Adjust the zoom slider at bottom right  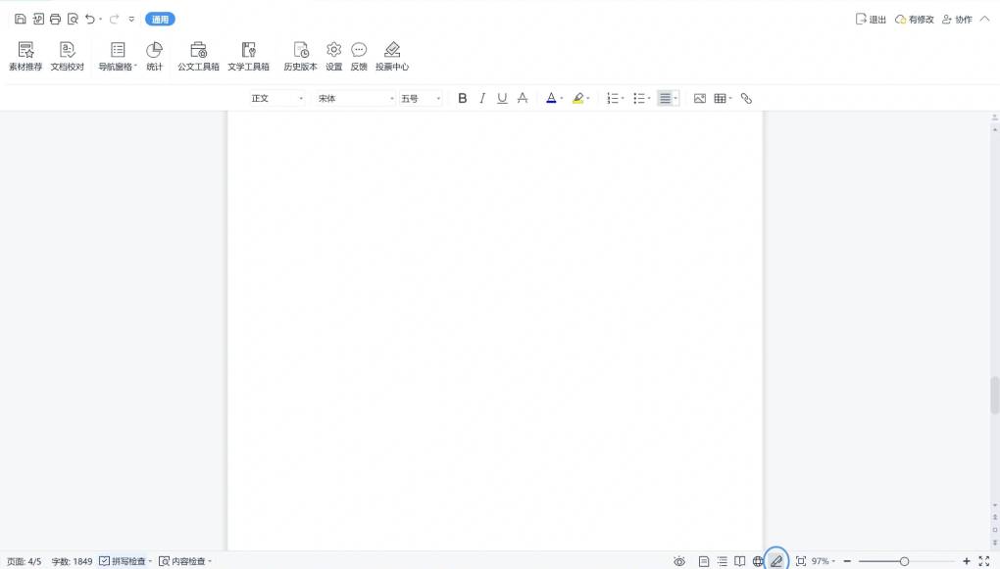click(x=903, y=561)
